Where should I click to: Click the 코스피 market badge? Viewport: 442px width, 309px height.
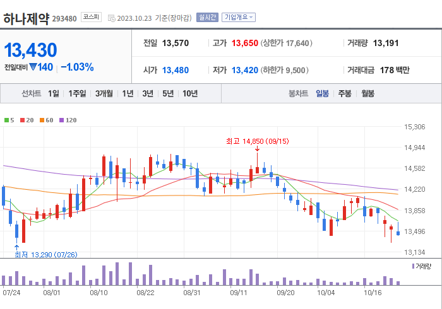click(91, 17)
